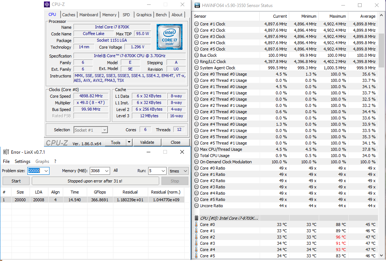This screenshot has width=386, height=261.
Task: Click the Close button in CPU-Z
Action: pyautogui.click(x=175, y=142)
